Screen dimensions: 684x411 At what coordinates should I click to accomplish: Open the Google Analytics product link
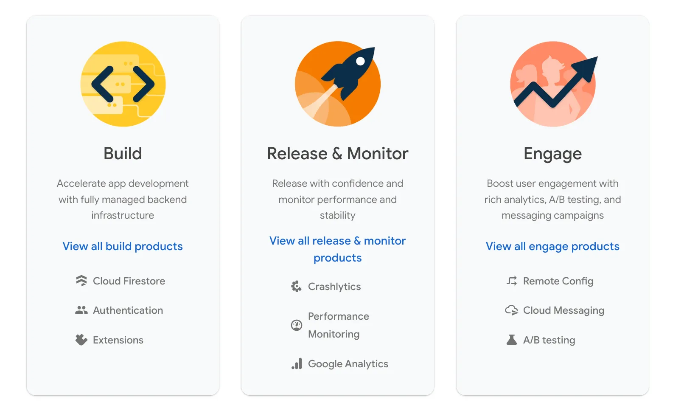tap(348, 364)
